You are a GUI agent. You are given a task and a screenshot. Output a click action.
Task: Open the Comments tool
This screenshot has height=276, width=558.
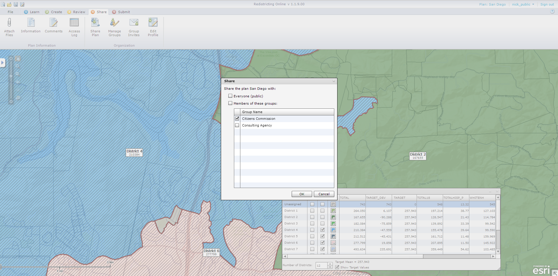54,26
